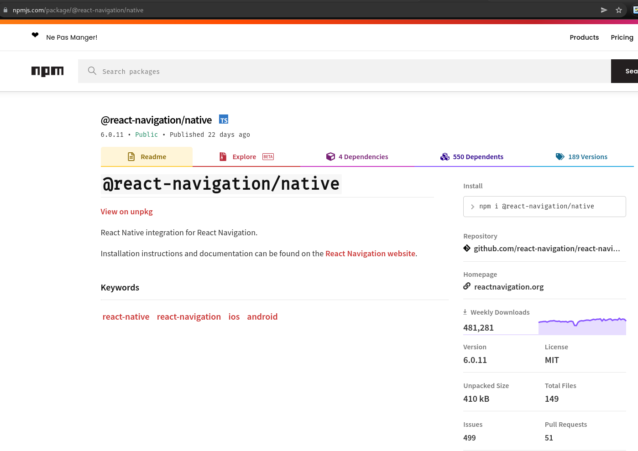This screenshot has width=638, height=451.
Task: Visit the React Navigation website link
Action: [x=370, y=254]
